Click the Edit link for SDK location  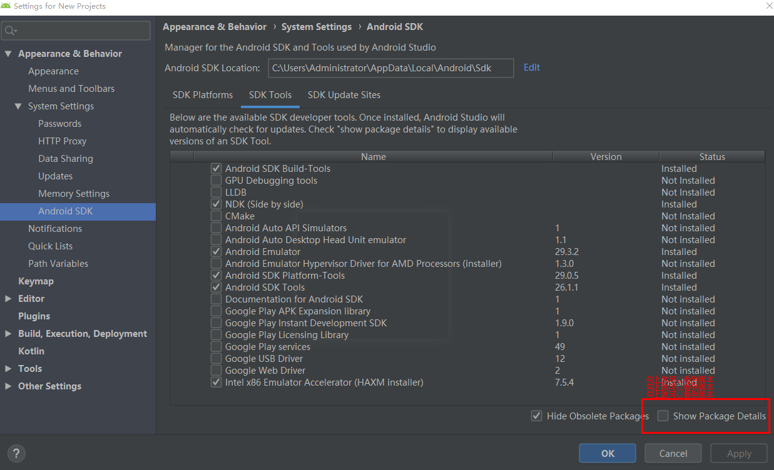click(532, 67)
